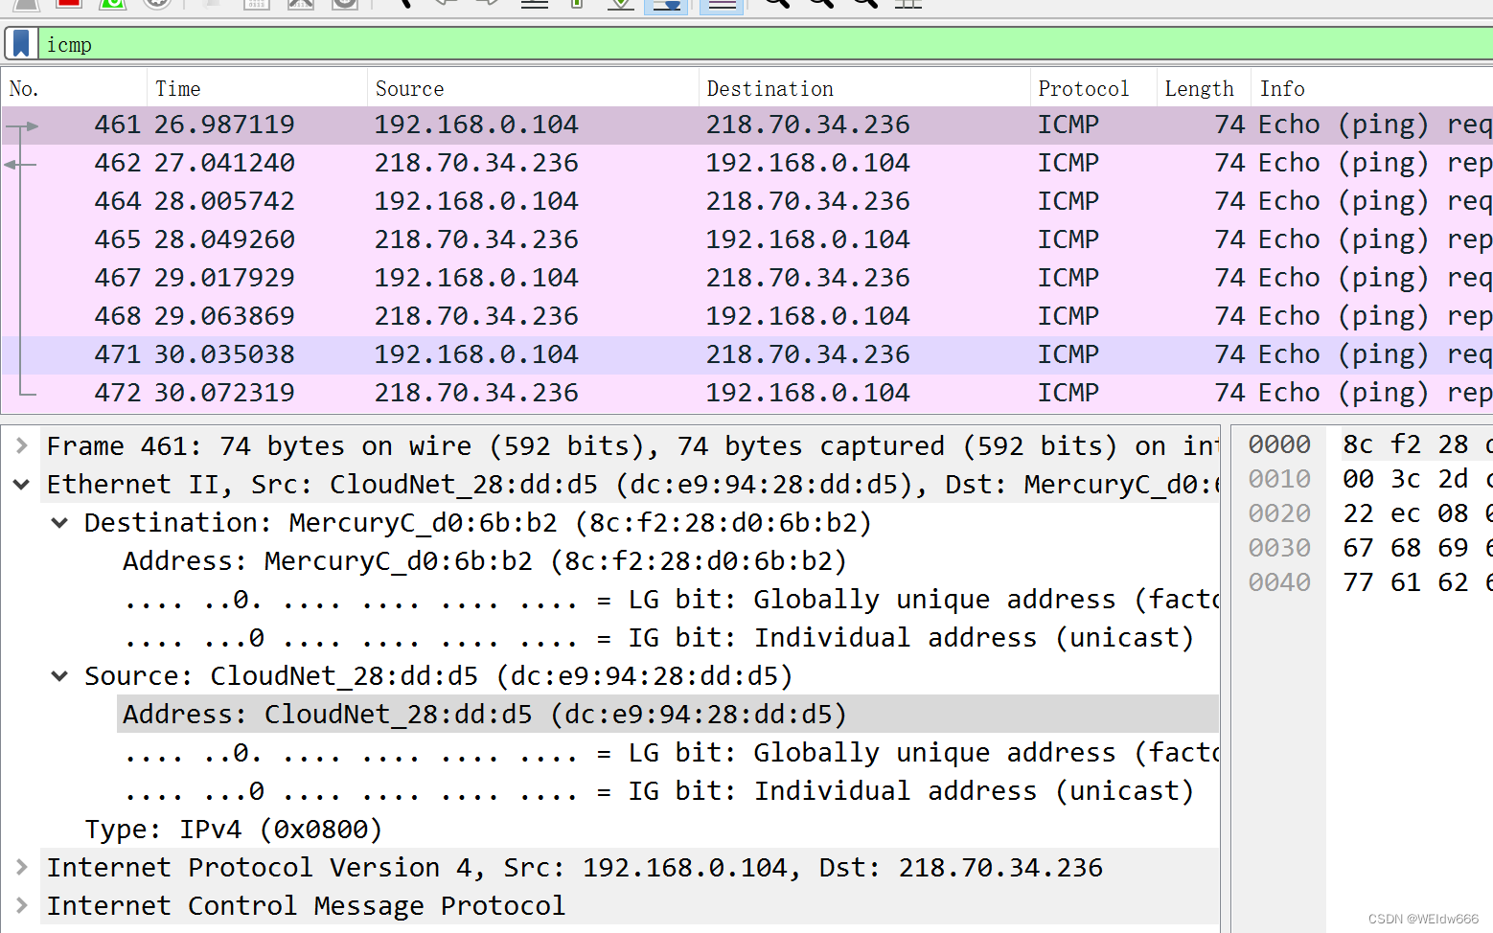Select the Frame 461 summary line
This screenshot has height=933, width=1493.
631,446
